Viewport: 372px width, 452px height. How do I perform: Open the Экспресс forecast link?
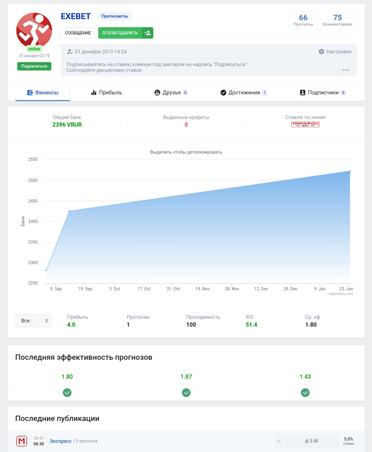click(60, 441)
